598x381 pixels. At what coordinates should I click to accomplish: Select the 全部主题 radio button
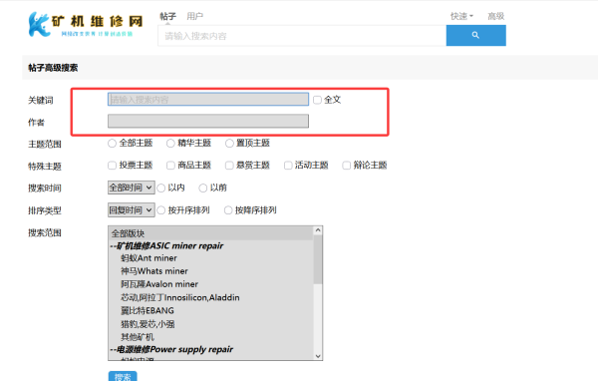(x=112, y=144)
